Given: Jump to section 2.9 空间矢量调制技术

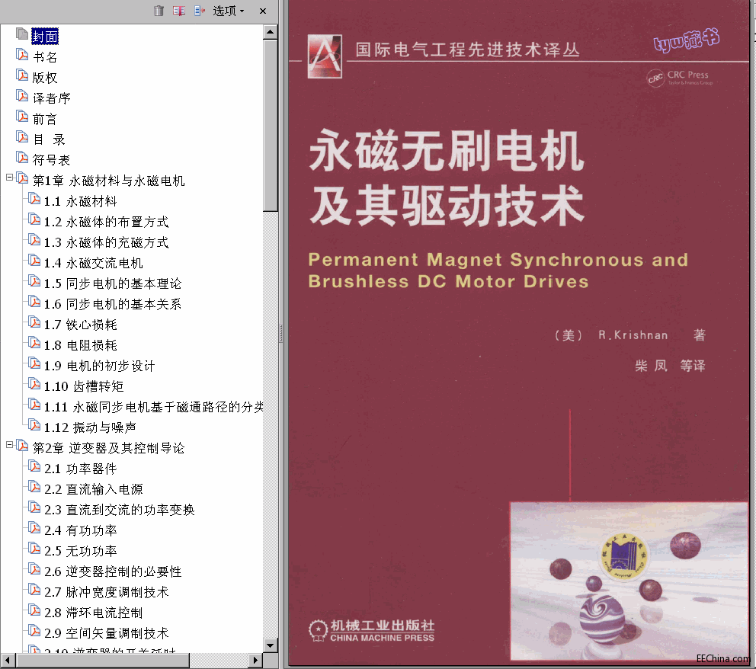Looking at the screenshot, I should coord(107,633).
